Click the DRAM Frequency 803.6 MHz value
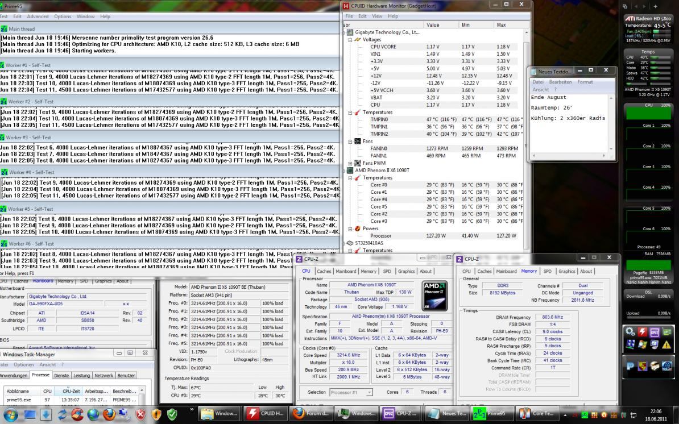This screenshot has height=424, width=679. pos(553,317)
